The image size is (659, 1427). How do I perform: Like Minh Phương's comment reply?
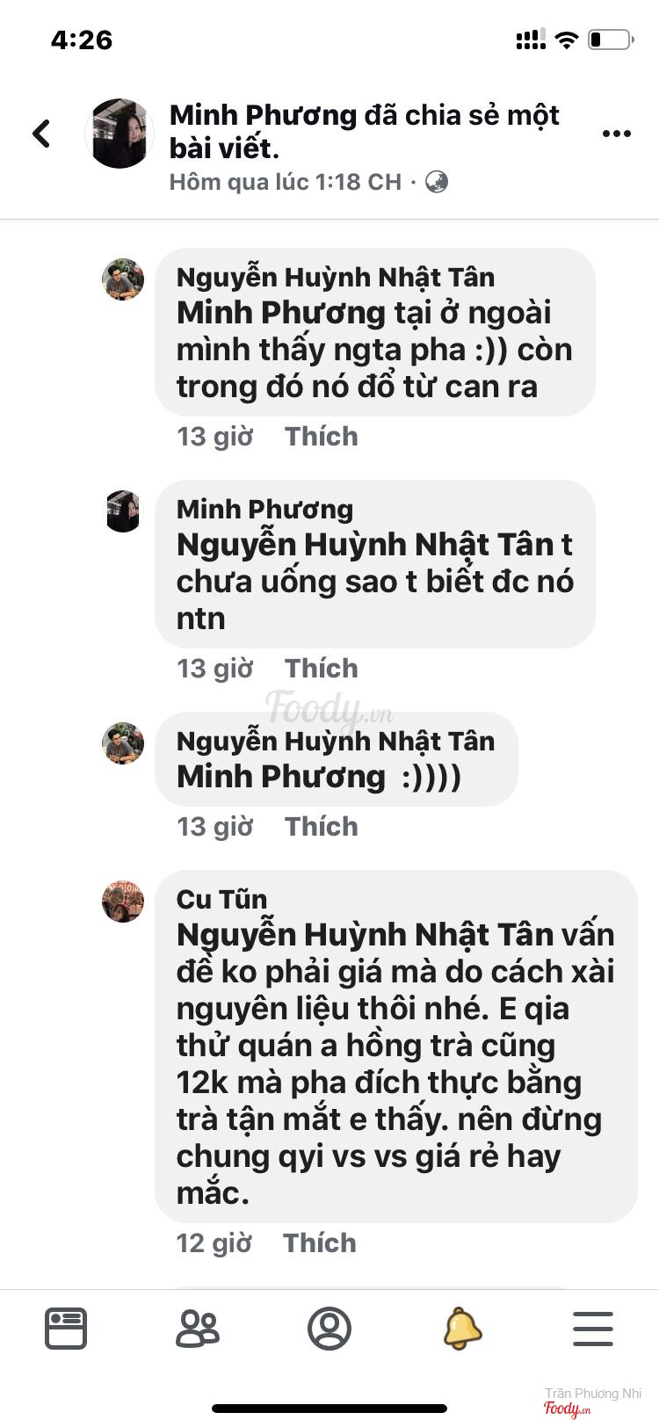(322, 669)
